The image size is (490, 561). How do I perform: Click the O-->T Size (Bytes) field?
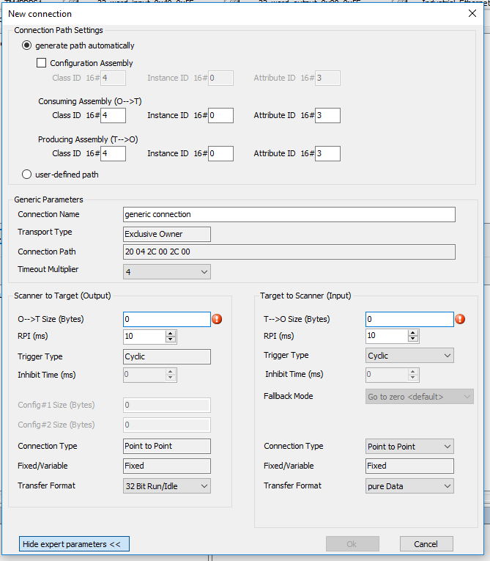(166, 319)
